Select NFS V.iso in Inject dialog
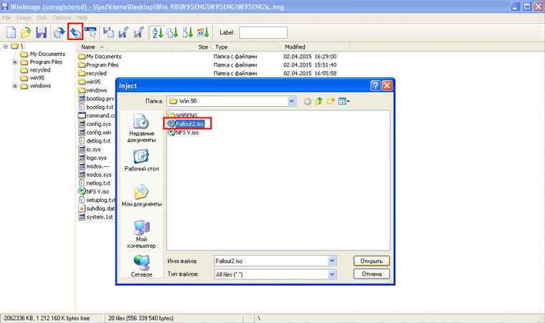The image size is (545, 323). 183,132
